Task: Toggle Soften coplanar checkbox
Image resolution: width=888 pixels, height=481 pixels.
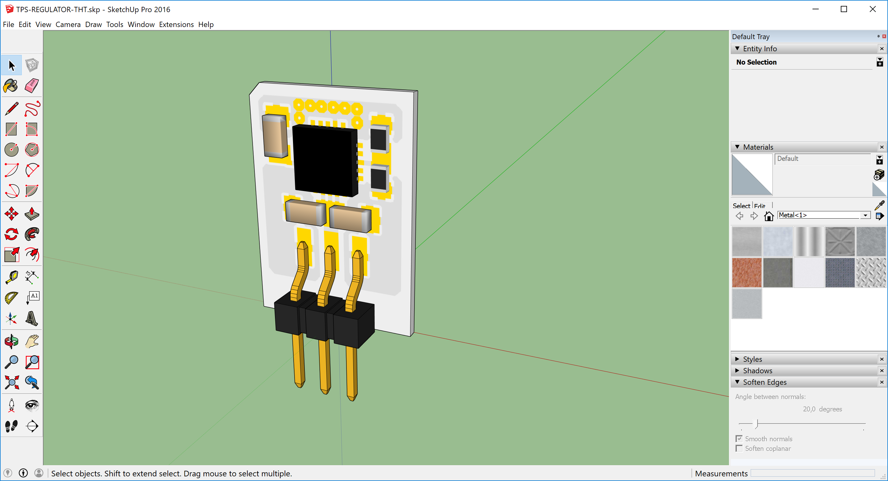Action: point(739,448)
